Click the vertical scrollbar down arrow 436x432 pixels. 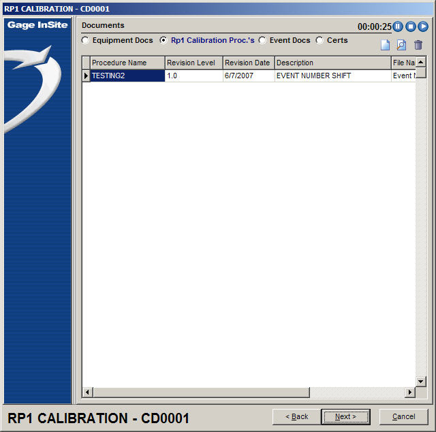pos(420,382)
